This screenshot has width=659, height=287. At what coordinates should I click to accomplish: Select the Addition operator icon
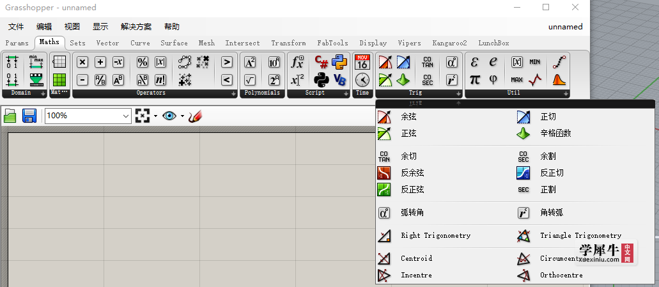100,62
